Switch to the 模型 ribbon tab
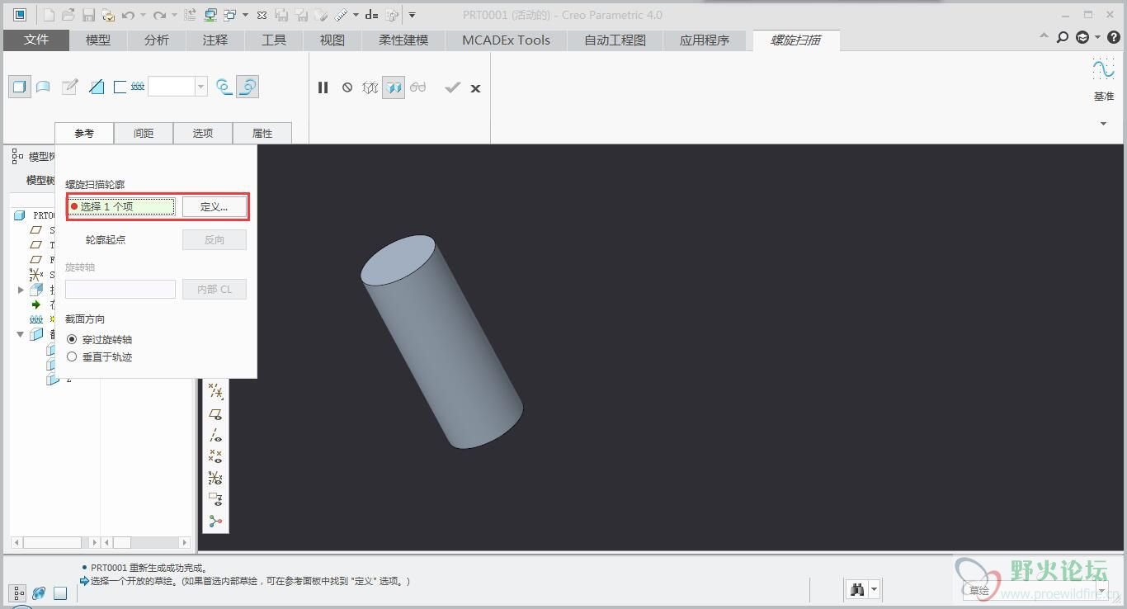This screenshot has height=609, width=1127. click(x=98, y=40)
